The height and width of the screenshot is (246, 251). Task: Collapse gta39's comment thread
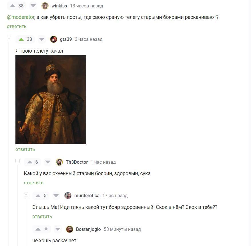coord(9,38)
